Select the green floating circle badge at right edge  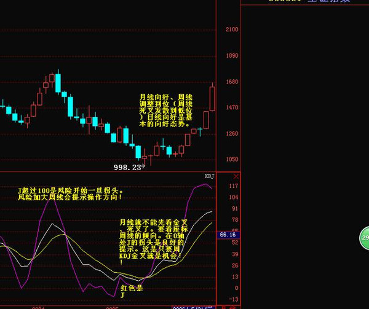[364, 238]
